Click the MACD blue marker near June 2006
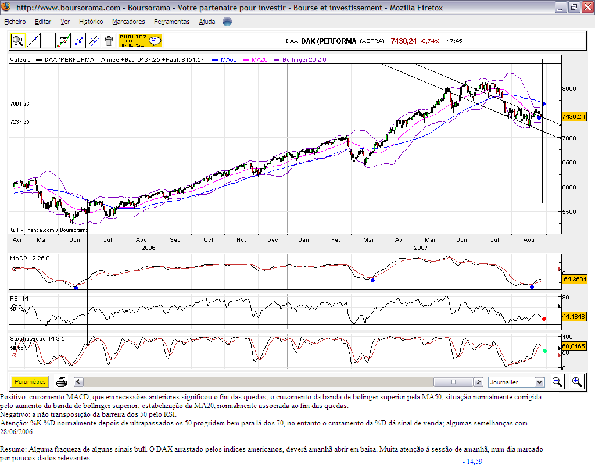 coord(76,288)
